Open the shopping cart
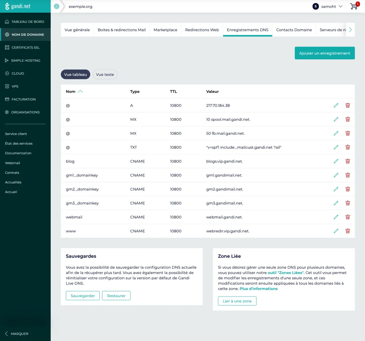Screen dimensions: 365x341 (354, 6)
